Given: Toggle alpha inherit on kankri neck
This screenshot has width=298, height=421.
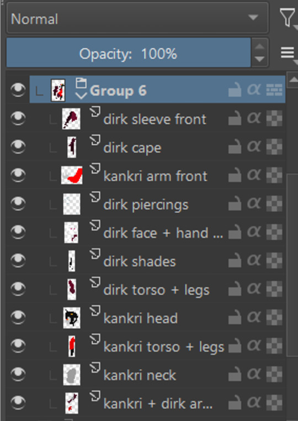Looking at the screenshot, I should (x=254, y=374).
